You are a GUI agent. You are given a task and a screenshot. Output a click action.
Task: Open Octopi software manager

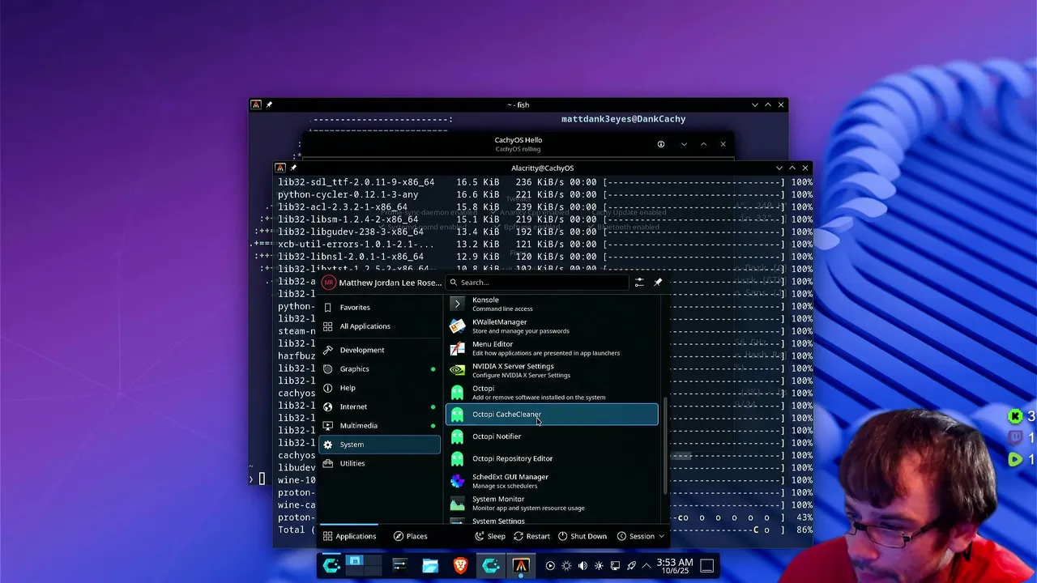(x=552, y=392)
